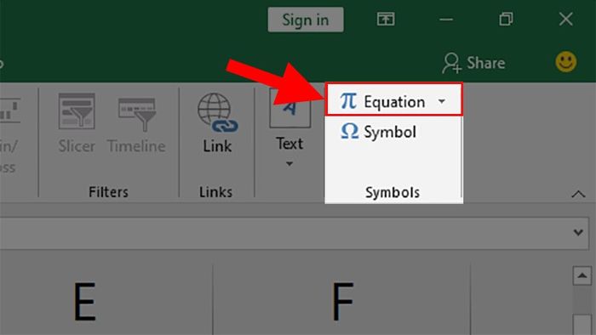Expand the Text group dropdown arrow

[289, 164]
